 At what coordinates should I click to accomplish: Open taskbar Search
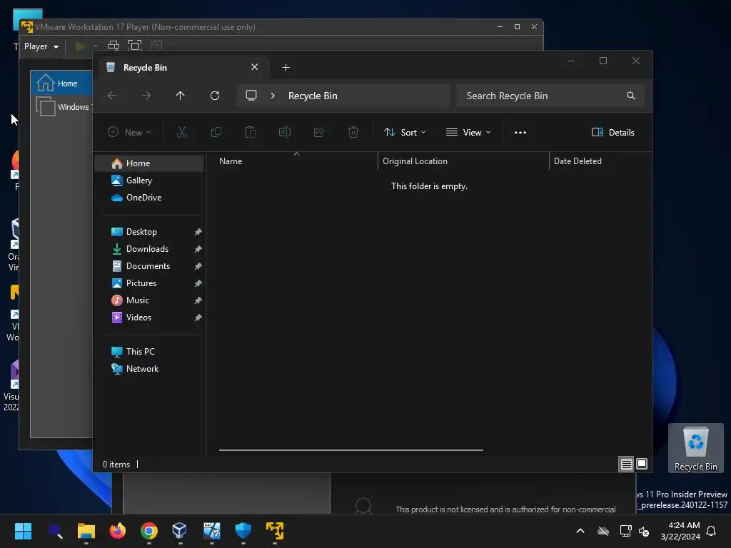55,531
